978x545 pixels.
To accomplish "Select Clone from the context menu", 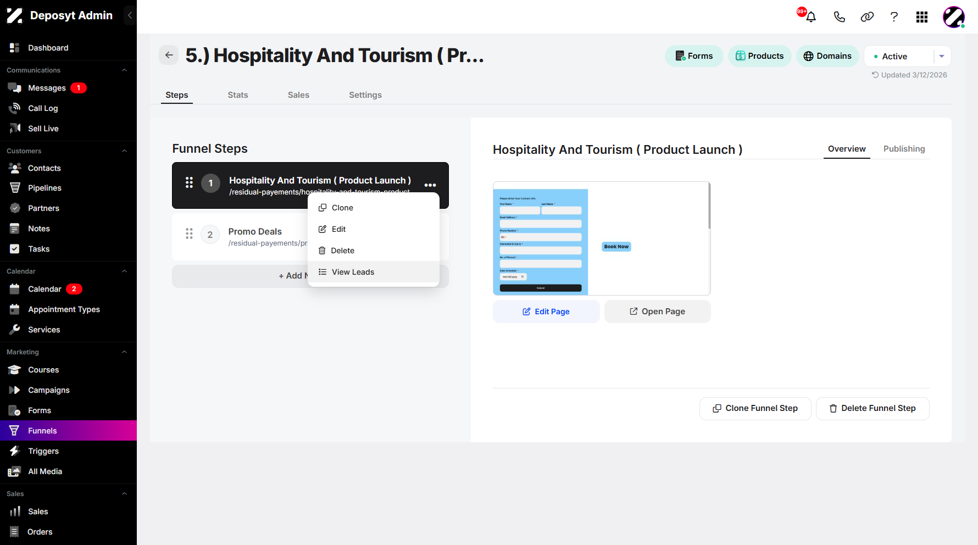I will 374,208.
